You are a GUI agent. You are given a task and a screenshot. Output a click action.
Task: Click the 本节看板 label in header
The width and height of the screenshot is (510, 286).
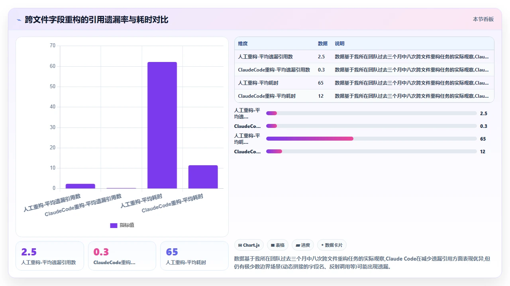tap(483, 19)
